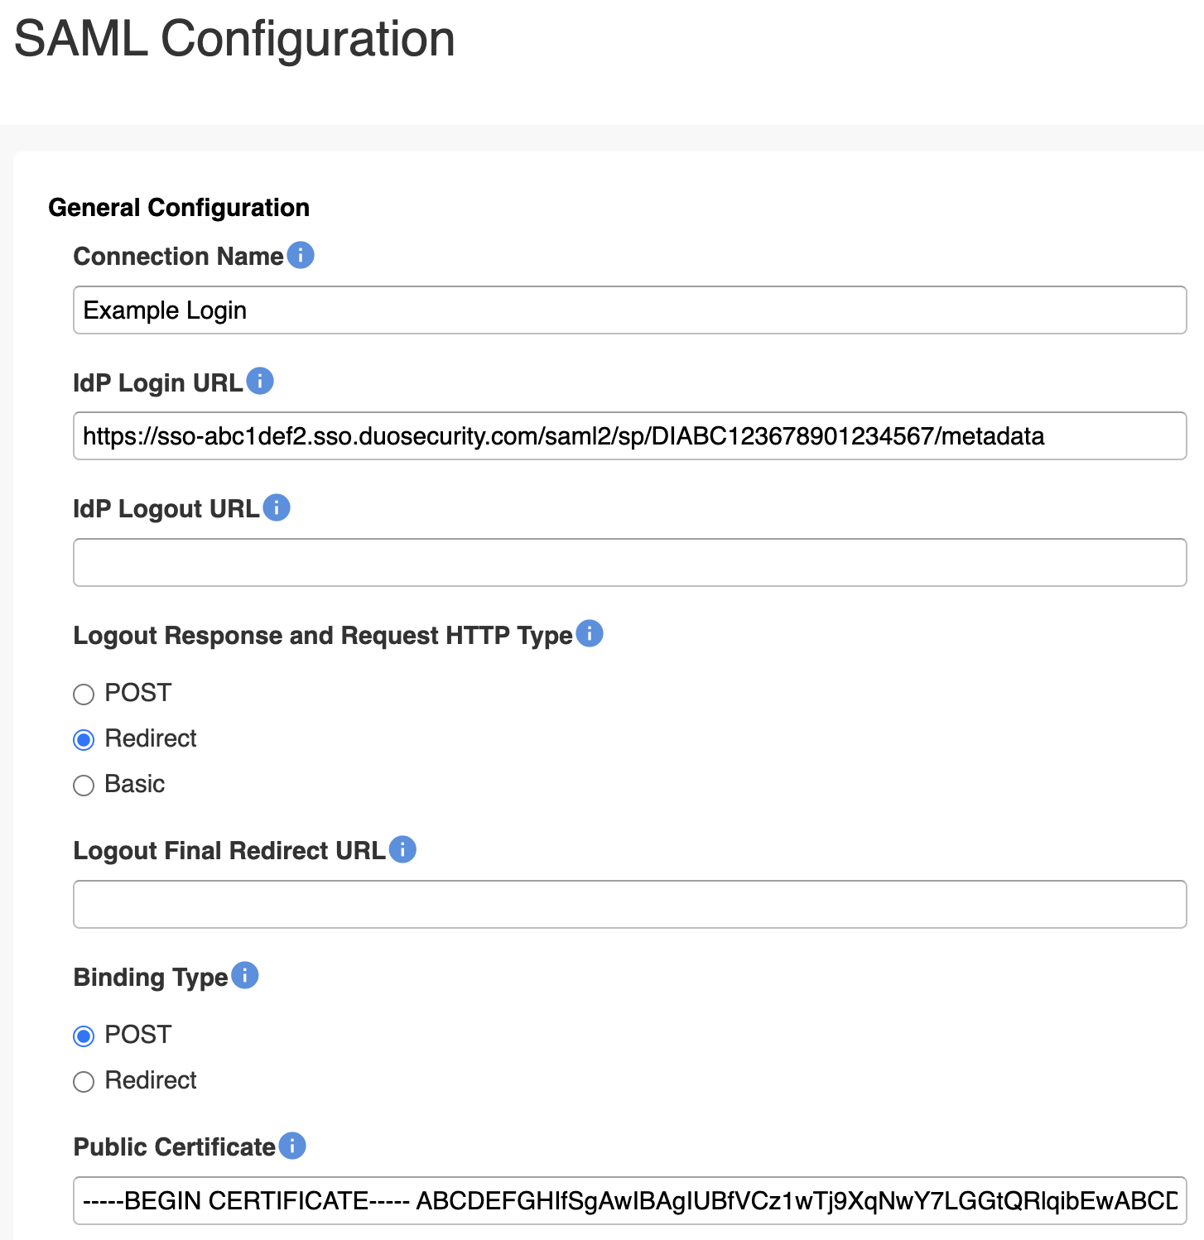Screen dimensions: 1204x1240
Task: Click the Connection Name field showing Example Login
Action: coord(629,310)
